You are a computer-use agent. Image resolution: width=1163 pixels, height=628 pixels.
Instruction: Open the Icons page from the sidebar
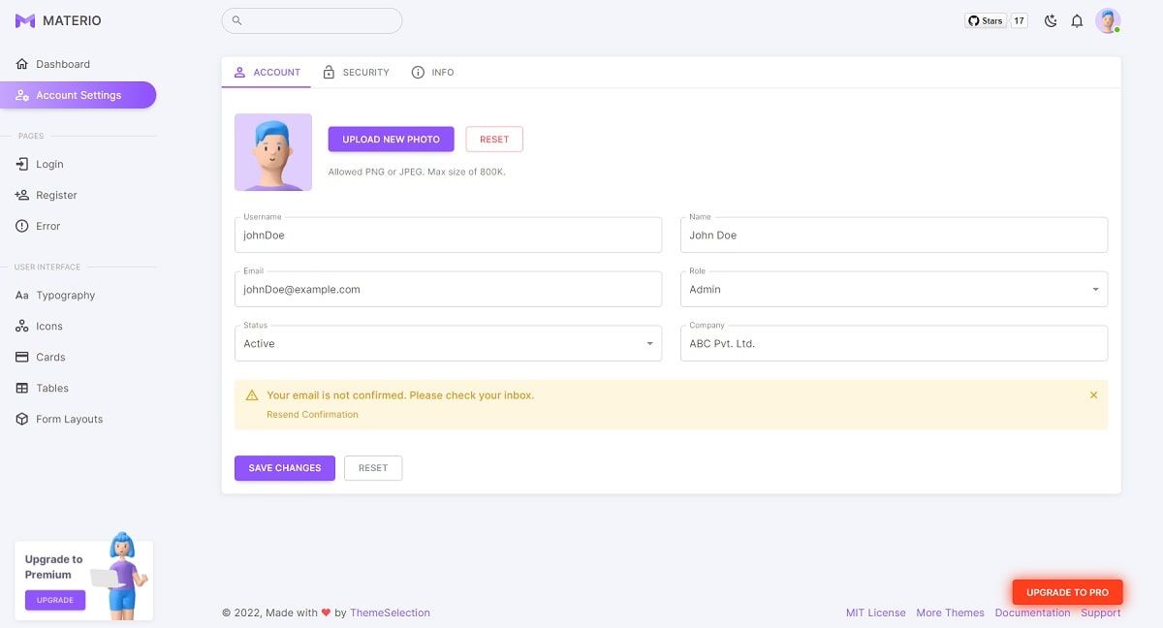(x=50, y=326)
